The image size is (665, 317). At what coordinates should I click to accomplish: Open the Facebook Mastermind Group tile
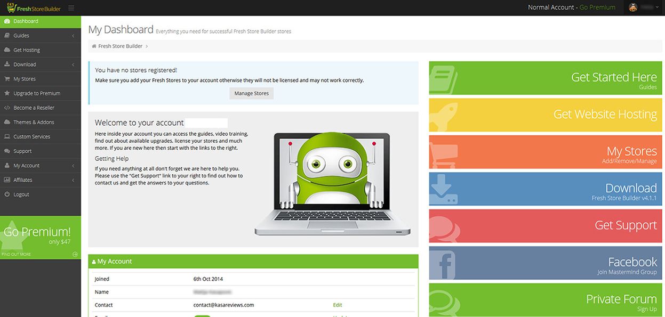(x=546, y=263)
